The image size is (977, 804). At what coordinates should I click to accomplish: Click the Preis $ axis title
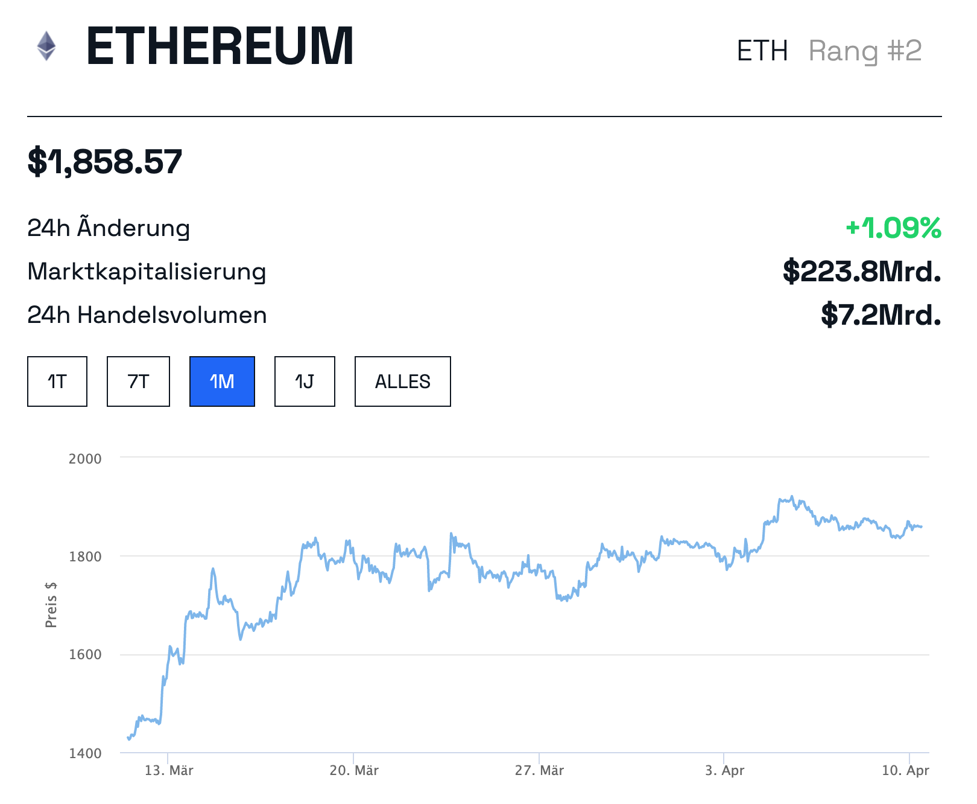pos(51,605)
